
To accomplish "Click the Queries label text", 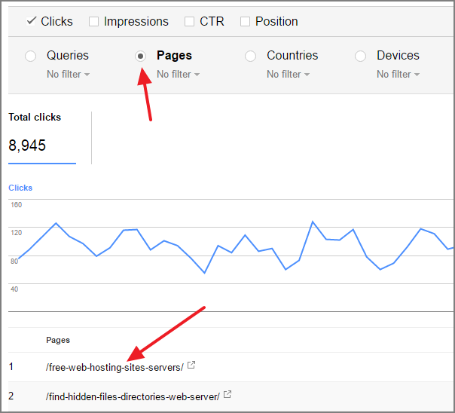I will click(x=68, y=55).
